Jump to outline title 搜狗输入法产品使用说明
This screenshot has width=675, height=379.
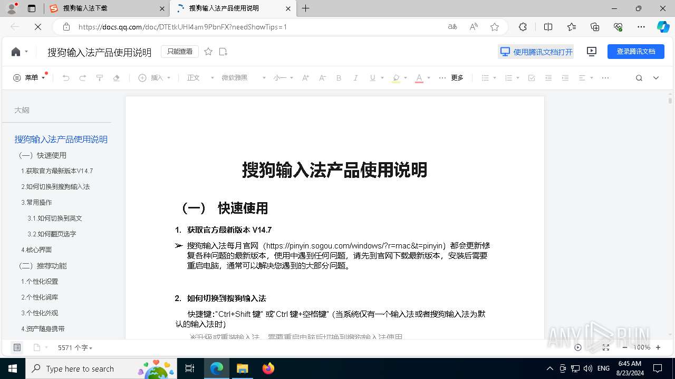(x=61, y=139)
